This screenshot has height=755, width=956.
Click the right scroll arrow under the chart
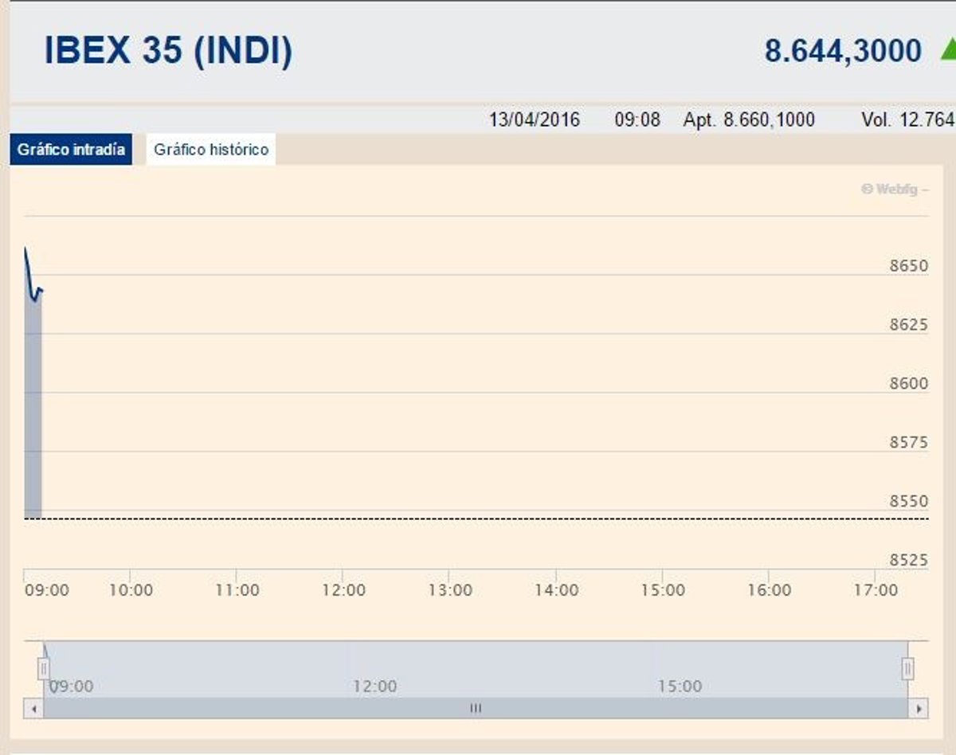[919, 708]
